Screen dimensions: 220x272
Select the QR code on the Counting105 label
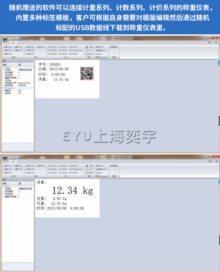click(x=87, y=73)
